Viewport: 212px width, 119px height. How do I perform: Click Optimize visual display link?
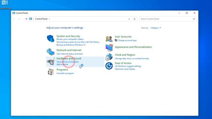[125, 69]
